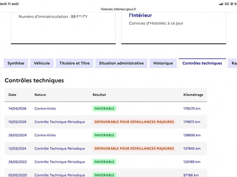Select the Titulaire et Titre tab
Screen dimensions: 237x177
pos(75,63)
